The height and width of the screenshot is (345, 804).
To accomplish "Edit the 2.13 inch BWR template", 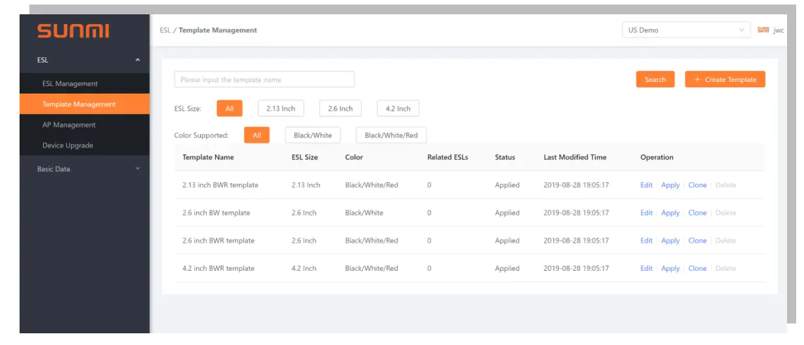I will point(646,185).
